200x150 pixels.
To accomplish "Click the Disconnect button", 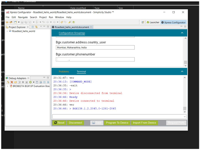I will [75, 123].
